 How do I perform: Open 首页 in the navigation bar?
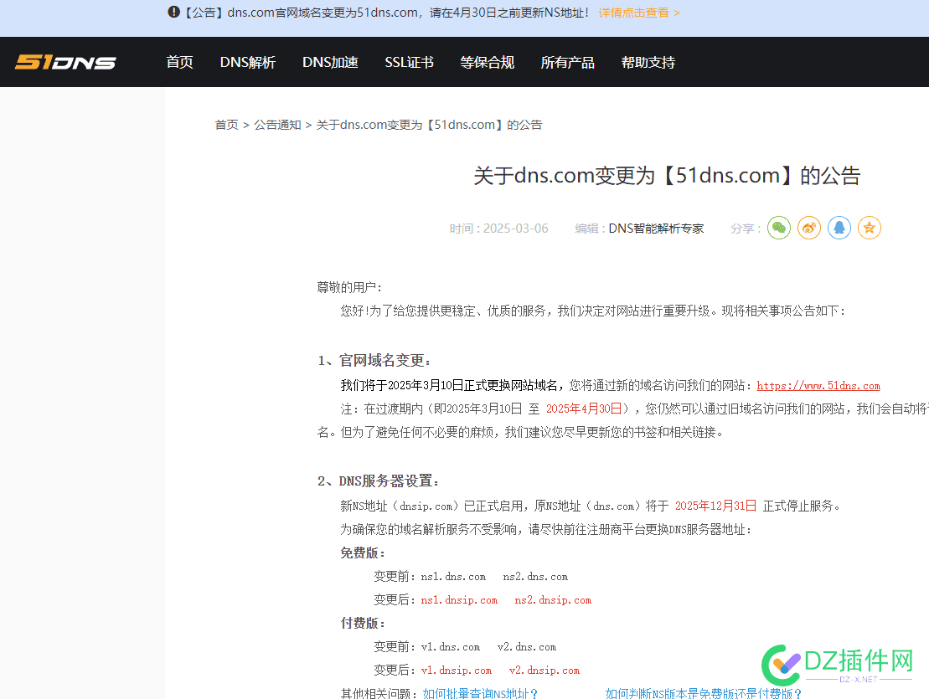coord(179,62)
